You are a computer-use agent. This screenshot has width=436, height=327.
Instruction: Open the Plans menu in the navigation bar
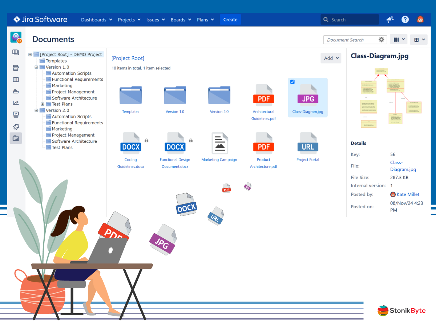coord(205,20)
